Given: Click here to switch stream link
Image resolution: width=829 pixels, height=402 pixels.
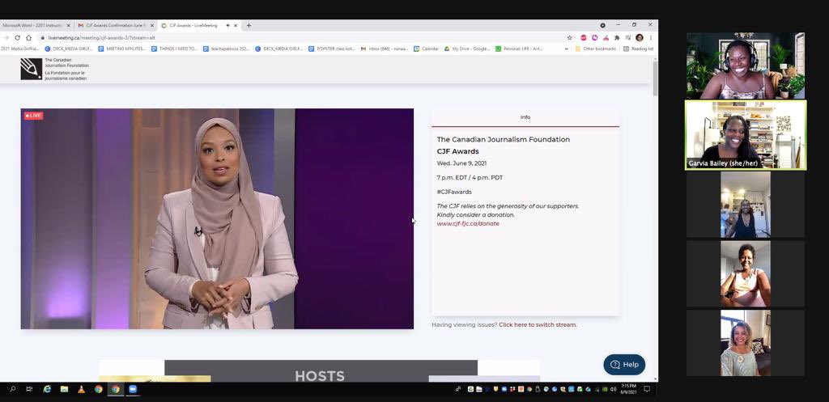Looking at the screenshot, I should [x=538, y=325].
